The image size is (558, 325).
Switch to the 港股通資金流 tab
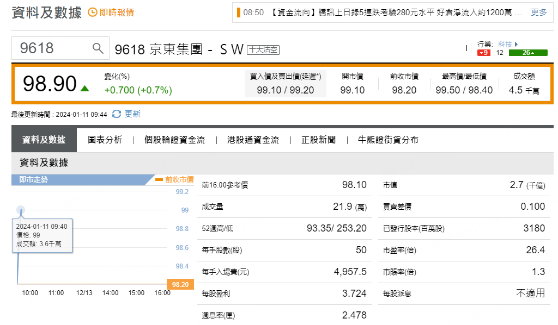pos(253,140)
